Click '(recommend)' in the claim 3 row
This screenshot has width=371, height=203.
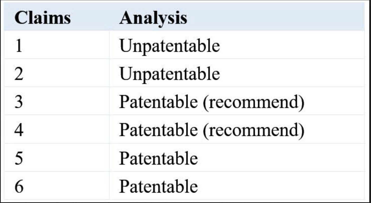253,102
